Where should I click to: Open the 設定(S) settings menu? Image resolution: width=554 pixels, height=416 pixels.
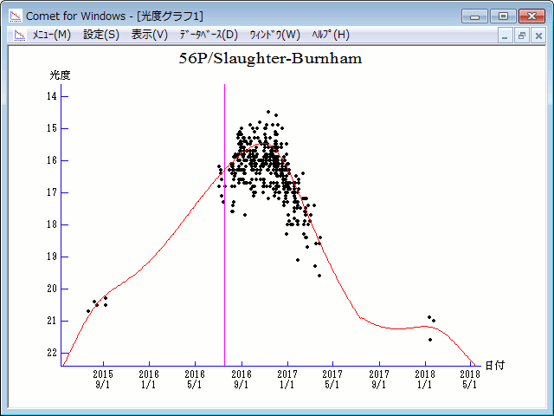[x=101, y=35]
